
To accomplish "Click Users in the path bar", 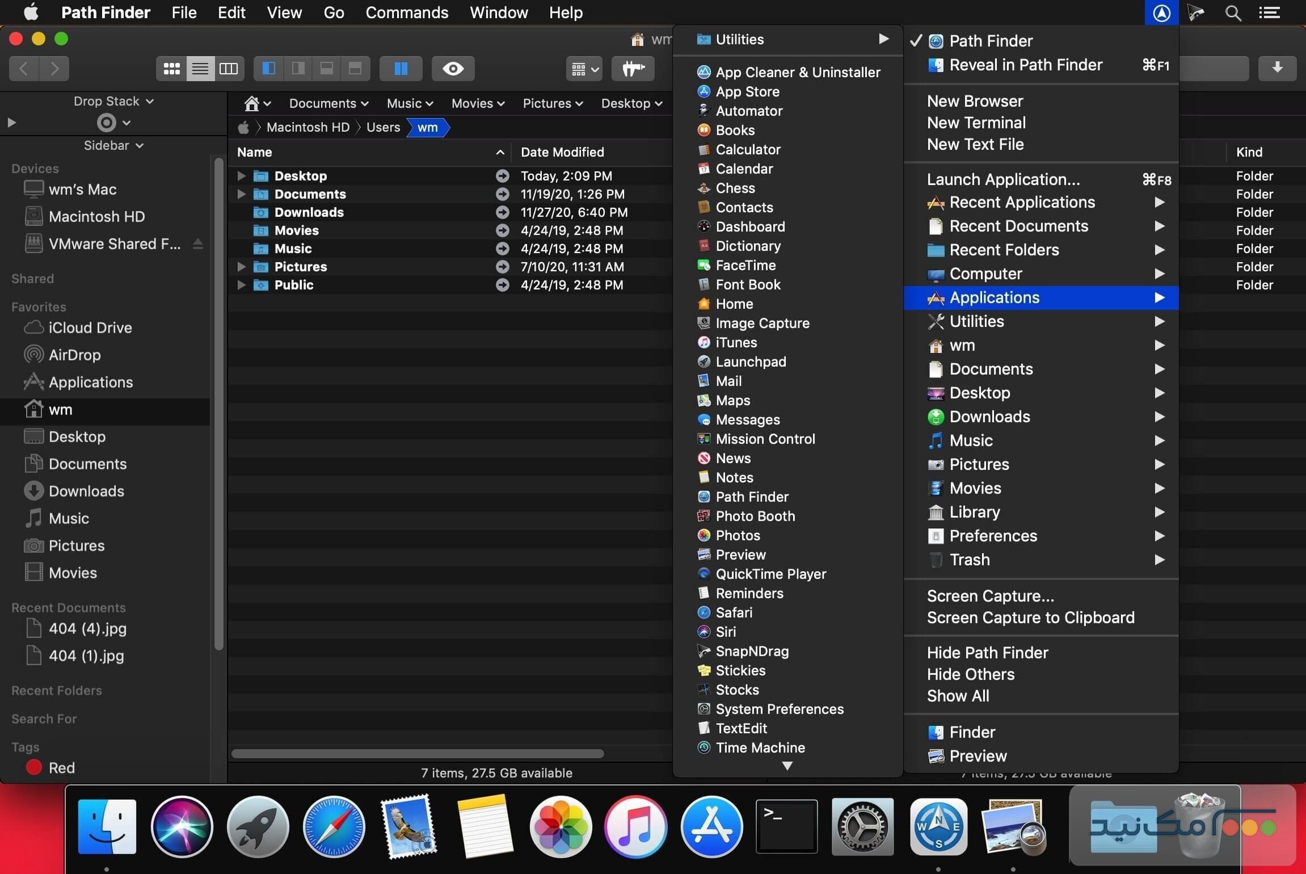I will click(383, 127).
